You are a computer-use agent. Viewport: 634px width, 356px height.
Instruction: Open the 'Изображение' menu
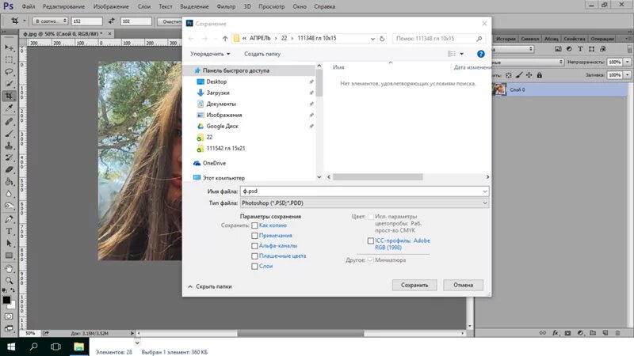(x=111, y=6)
